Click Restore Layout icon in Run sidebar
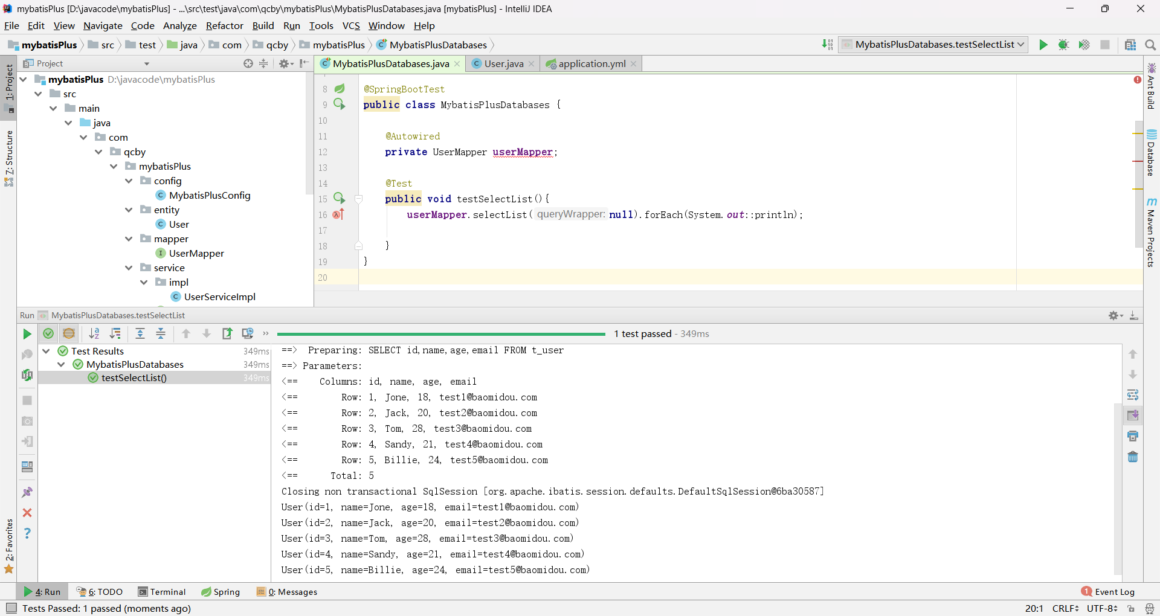 coord(27,467)
